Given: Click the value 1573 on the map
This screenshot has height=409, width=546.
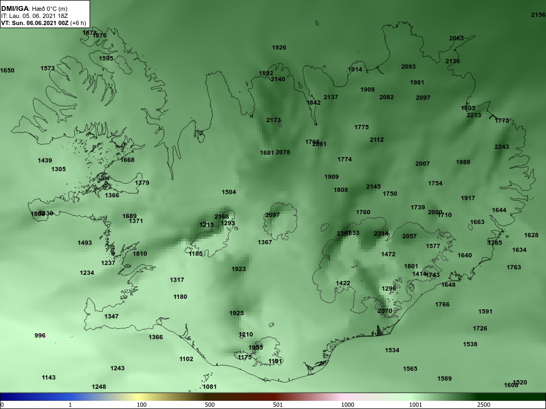Looking at the screenshot, I should point(48,68).
